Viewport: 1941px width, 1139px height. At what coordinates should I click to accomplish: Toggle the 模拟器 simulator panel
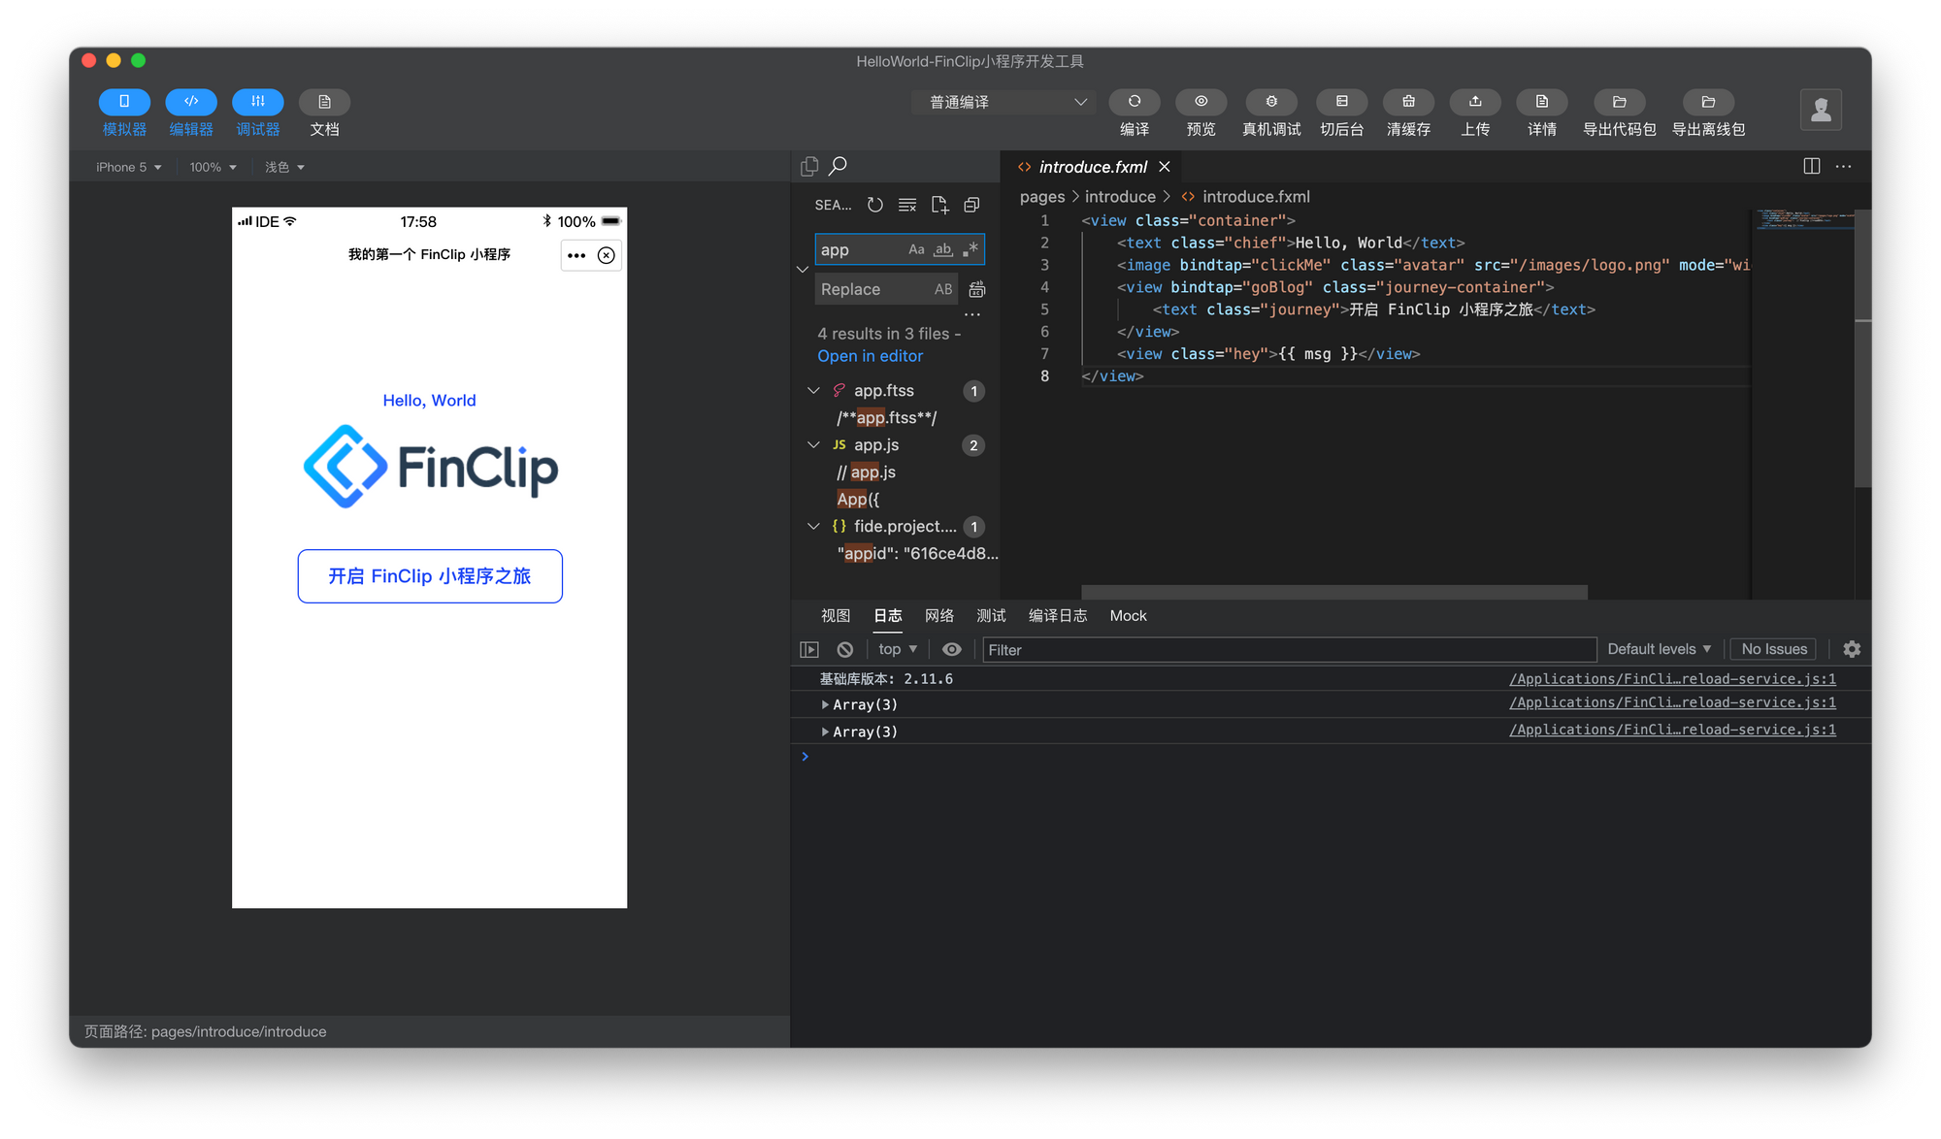[124, 102]
